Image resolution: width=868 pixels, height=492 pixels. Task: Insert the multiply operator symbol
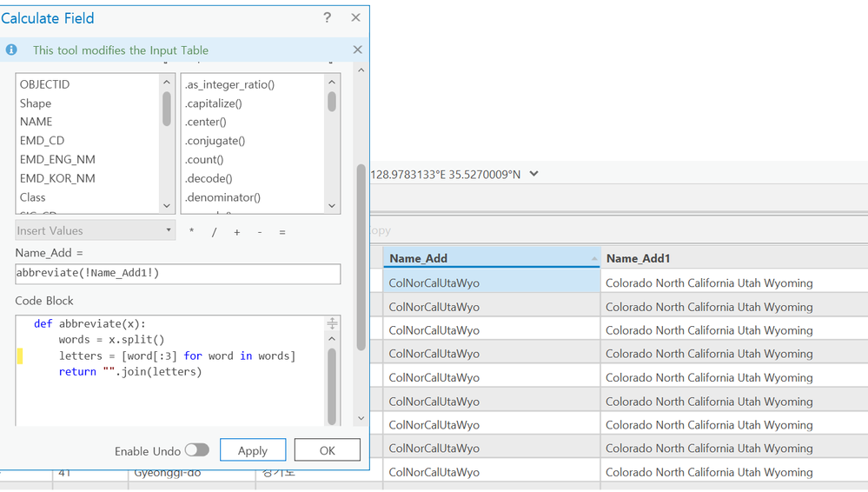[192, 232]
